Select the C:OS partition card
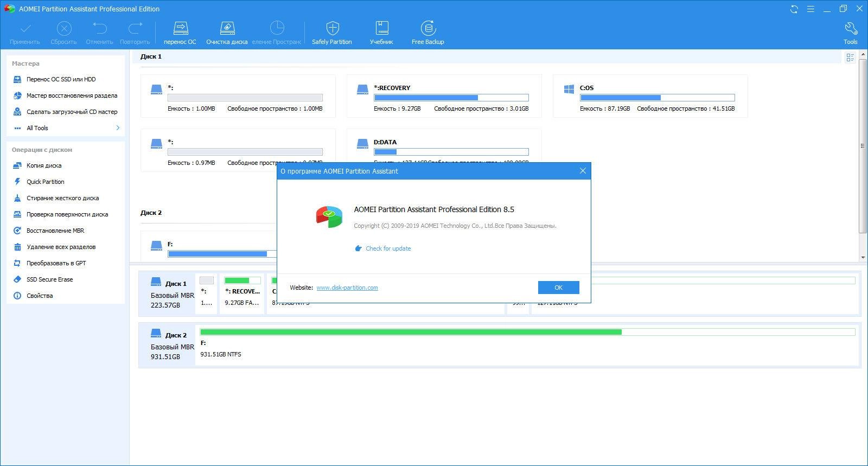The width and height of the screenshot is (868, 466). point(650,96)
